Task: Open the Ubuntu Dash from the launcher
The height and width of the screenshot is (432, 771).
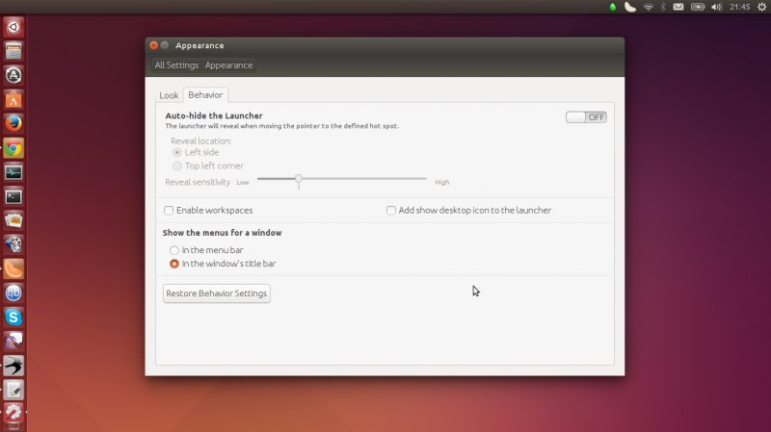Action: click(13, 27)
